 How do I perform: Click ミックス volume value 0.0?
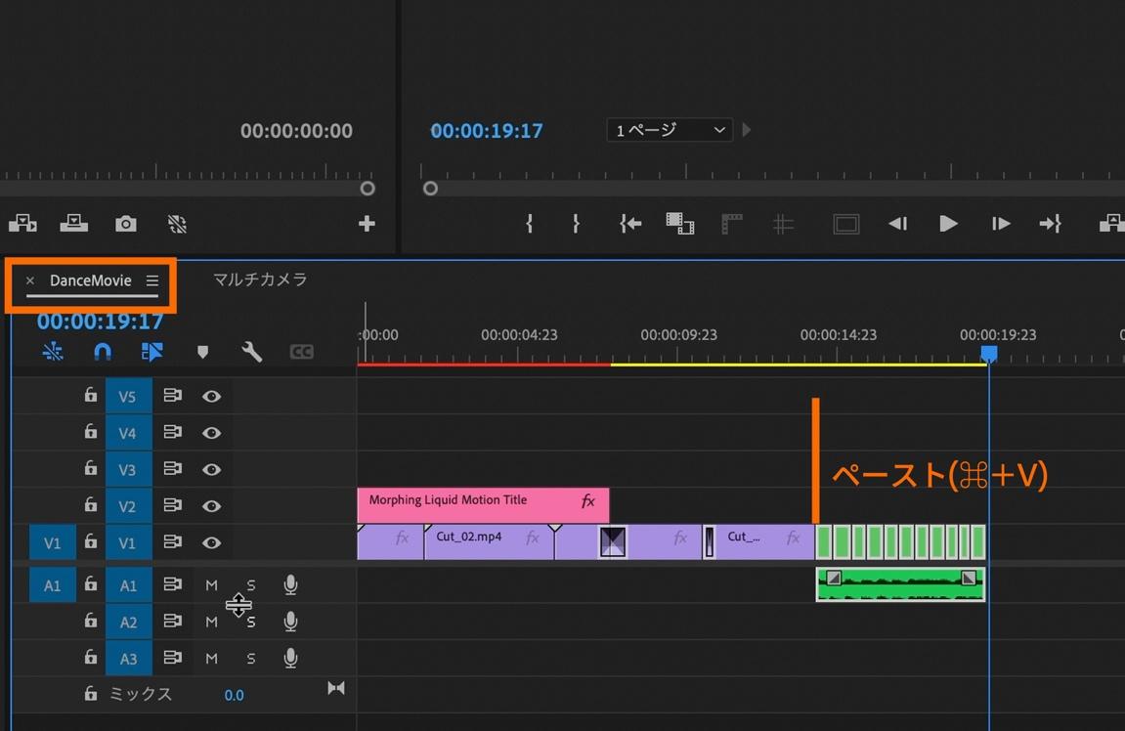click(x=234, y=695)
